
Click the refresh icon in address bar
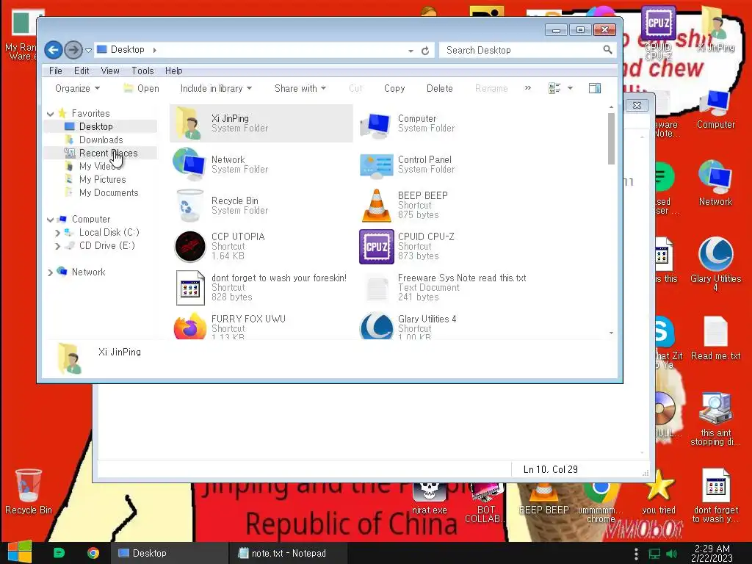click(x=425, y=51)
